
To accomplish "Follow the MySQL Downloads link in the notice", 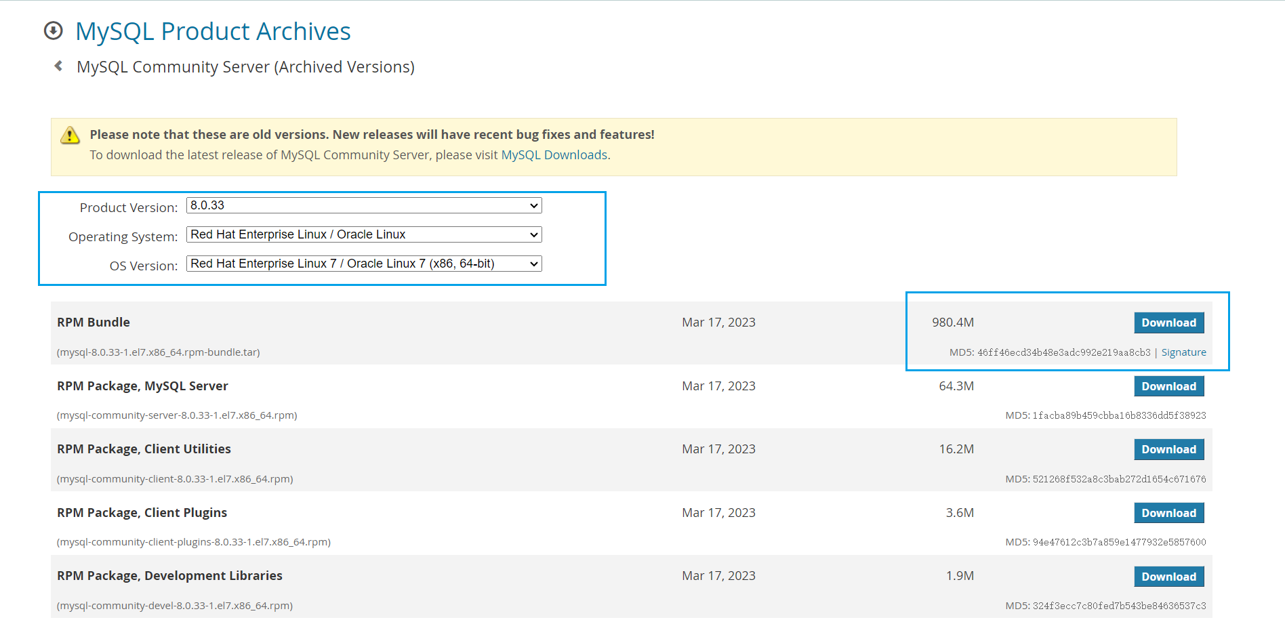I will 554,155.
